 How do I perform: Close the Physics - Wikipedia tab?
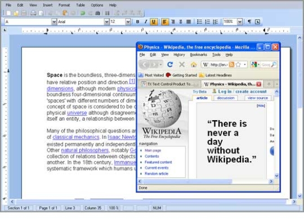coord(259,84)
